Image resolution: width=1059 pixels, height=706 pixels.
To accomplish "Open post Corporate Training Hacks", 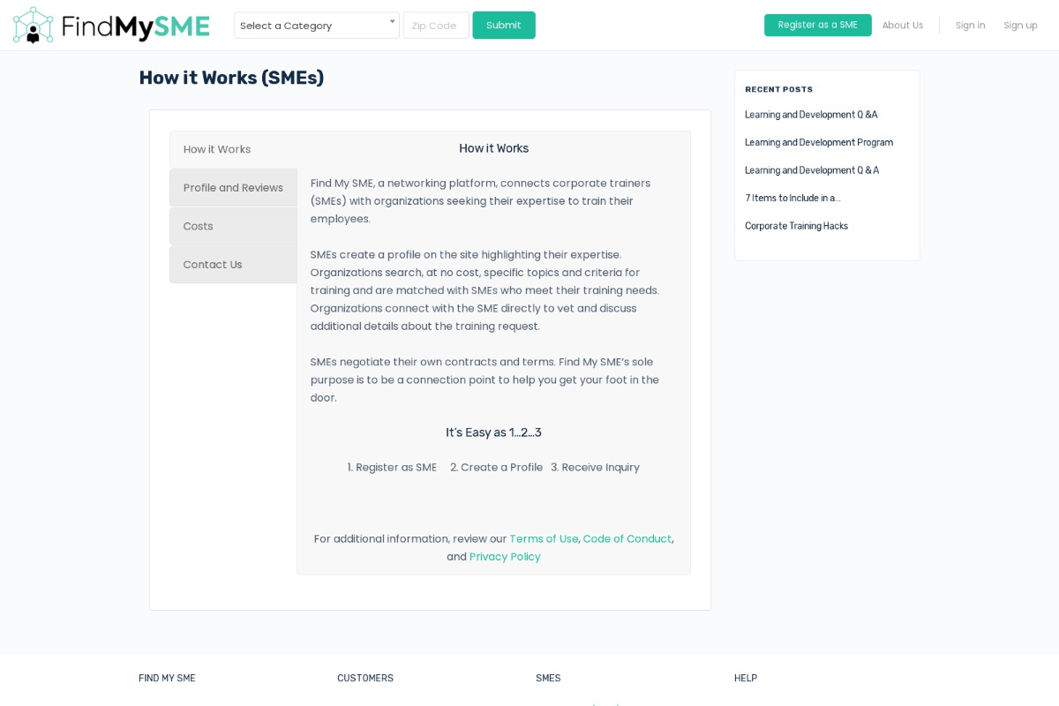I will [x=796, y=226].
